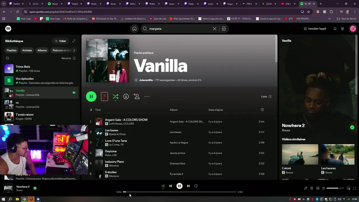Show more library filters chevron
This screenshot has width=359, height=202.
pos(74,50)
